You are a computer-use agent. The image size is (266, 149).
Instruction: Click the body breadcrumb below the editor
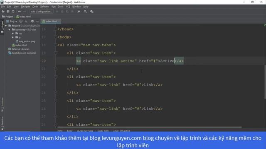69,131
